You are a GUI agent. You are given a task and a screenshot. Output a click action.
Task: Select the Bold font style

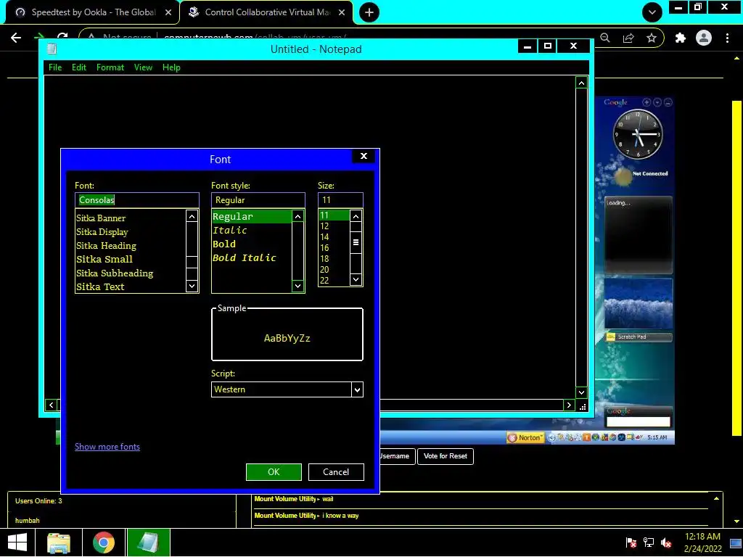coord(223,244)
